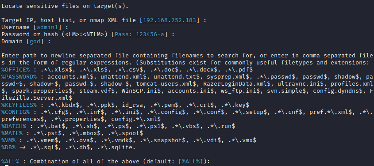Image resolution: width=374 pixels, height=166 pixels.
Task: Click the tomcat-users.xml$ pattern text
Action: 166,84
